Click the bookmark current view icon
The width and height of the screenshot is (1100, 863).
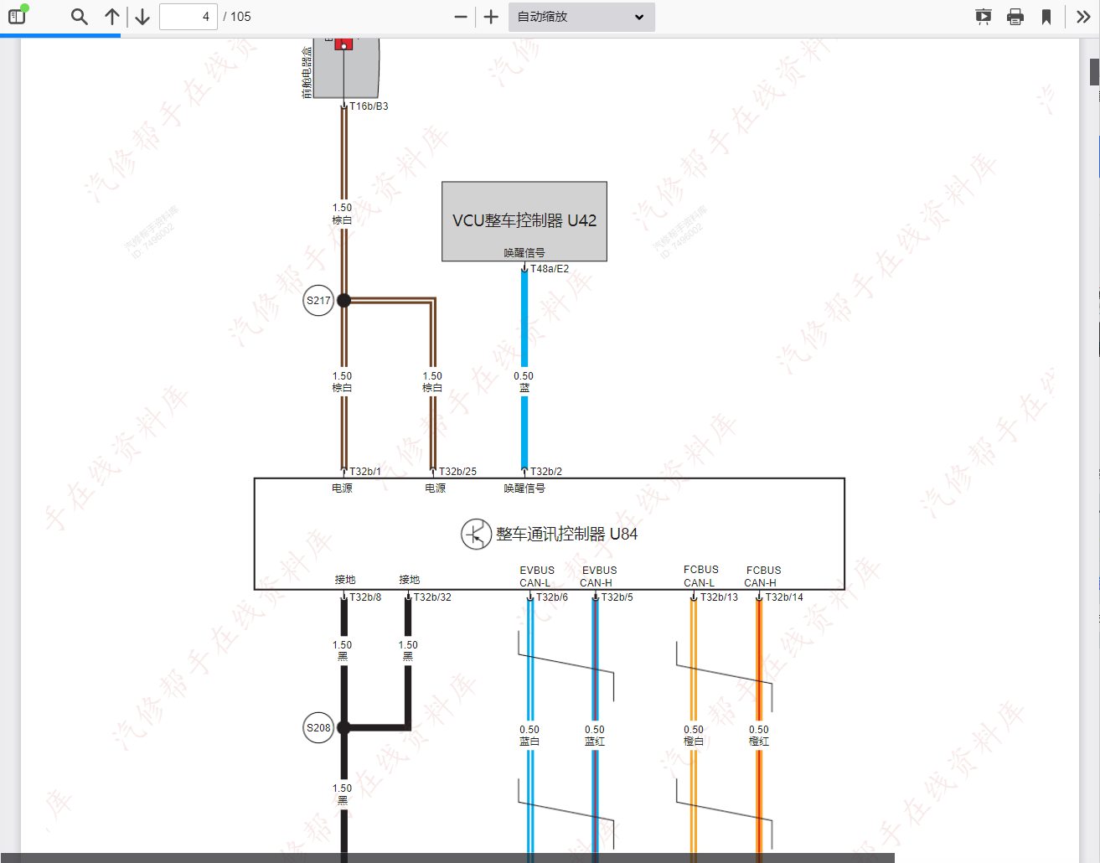[1046, 17]
